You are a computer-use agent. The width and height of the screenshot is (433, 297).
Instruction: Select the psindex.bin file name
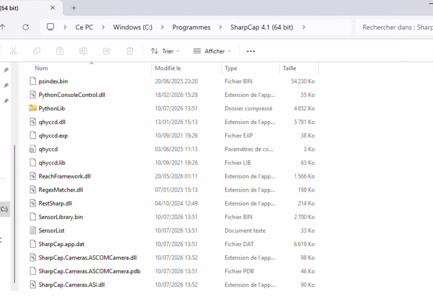tap(53, 81)
